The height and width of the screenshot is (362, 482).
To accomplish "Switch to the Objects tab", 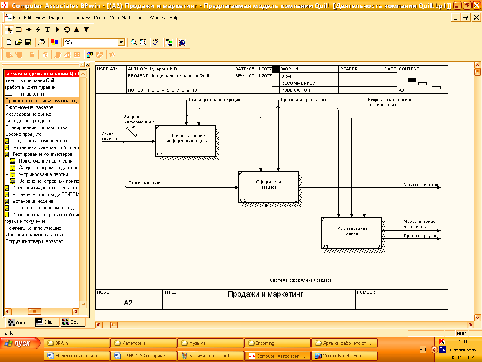I will click(73, 322).
